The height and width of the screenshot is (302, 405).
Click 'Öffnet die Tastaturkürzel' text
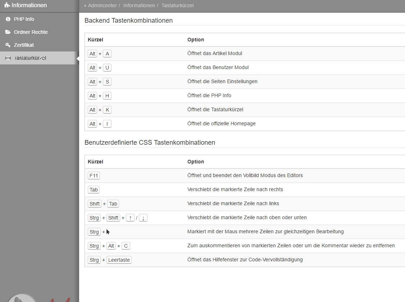click(x=215, y=109)
